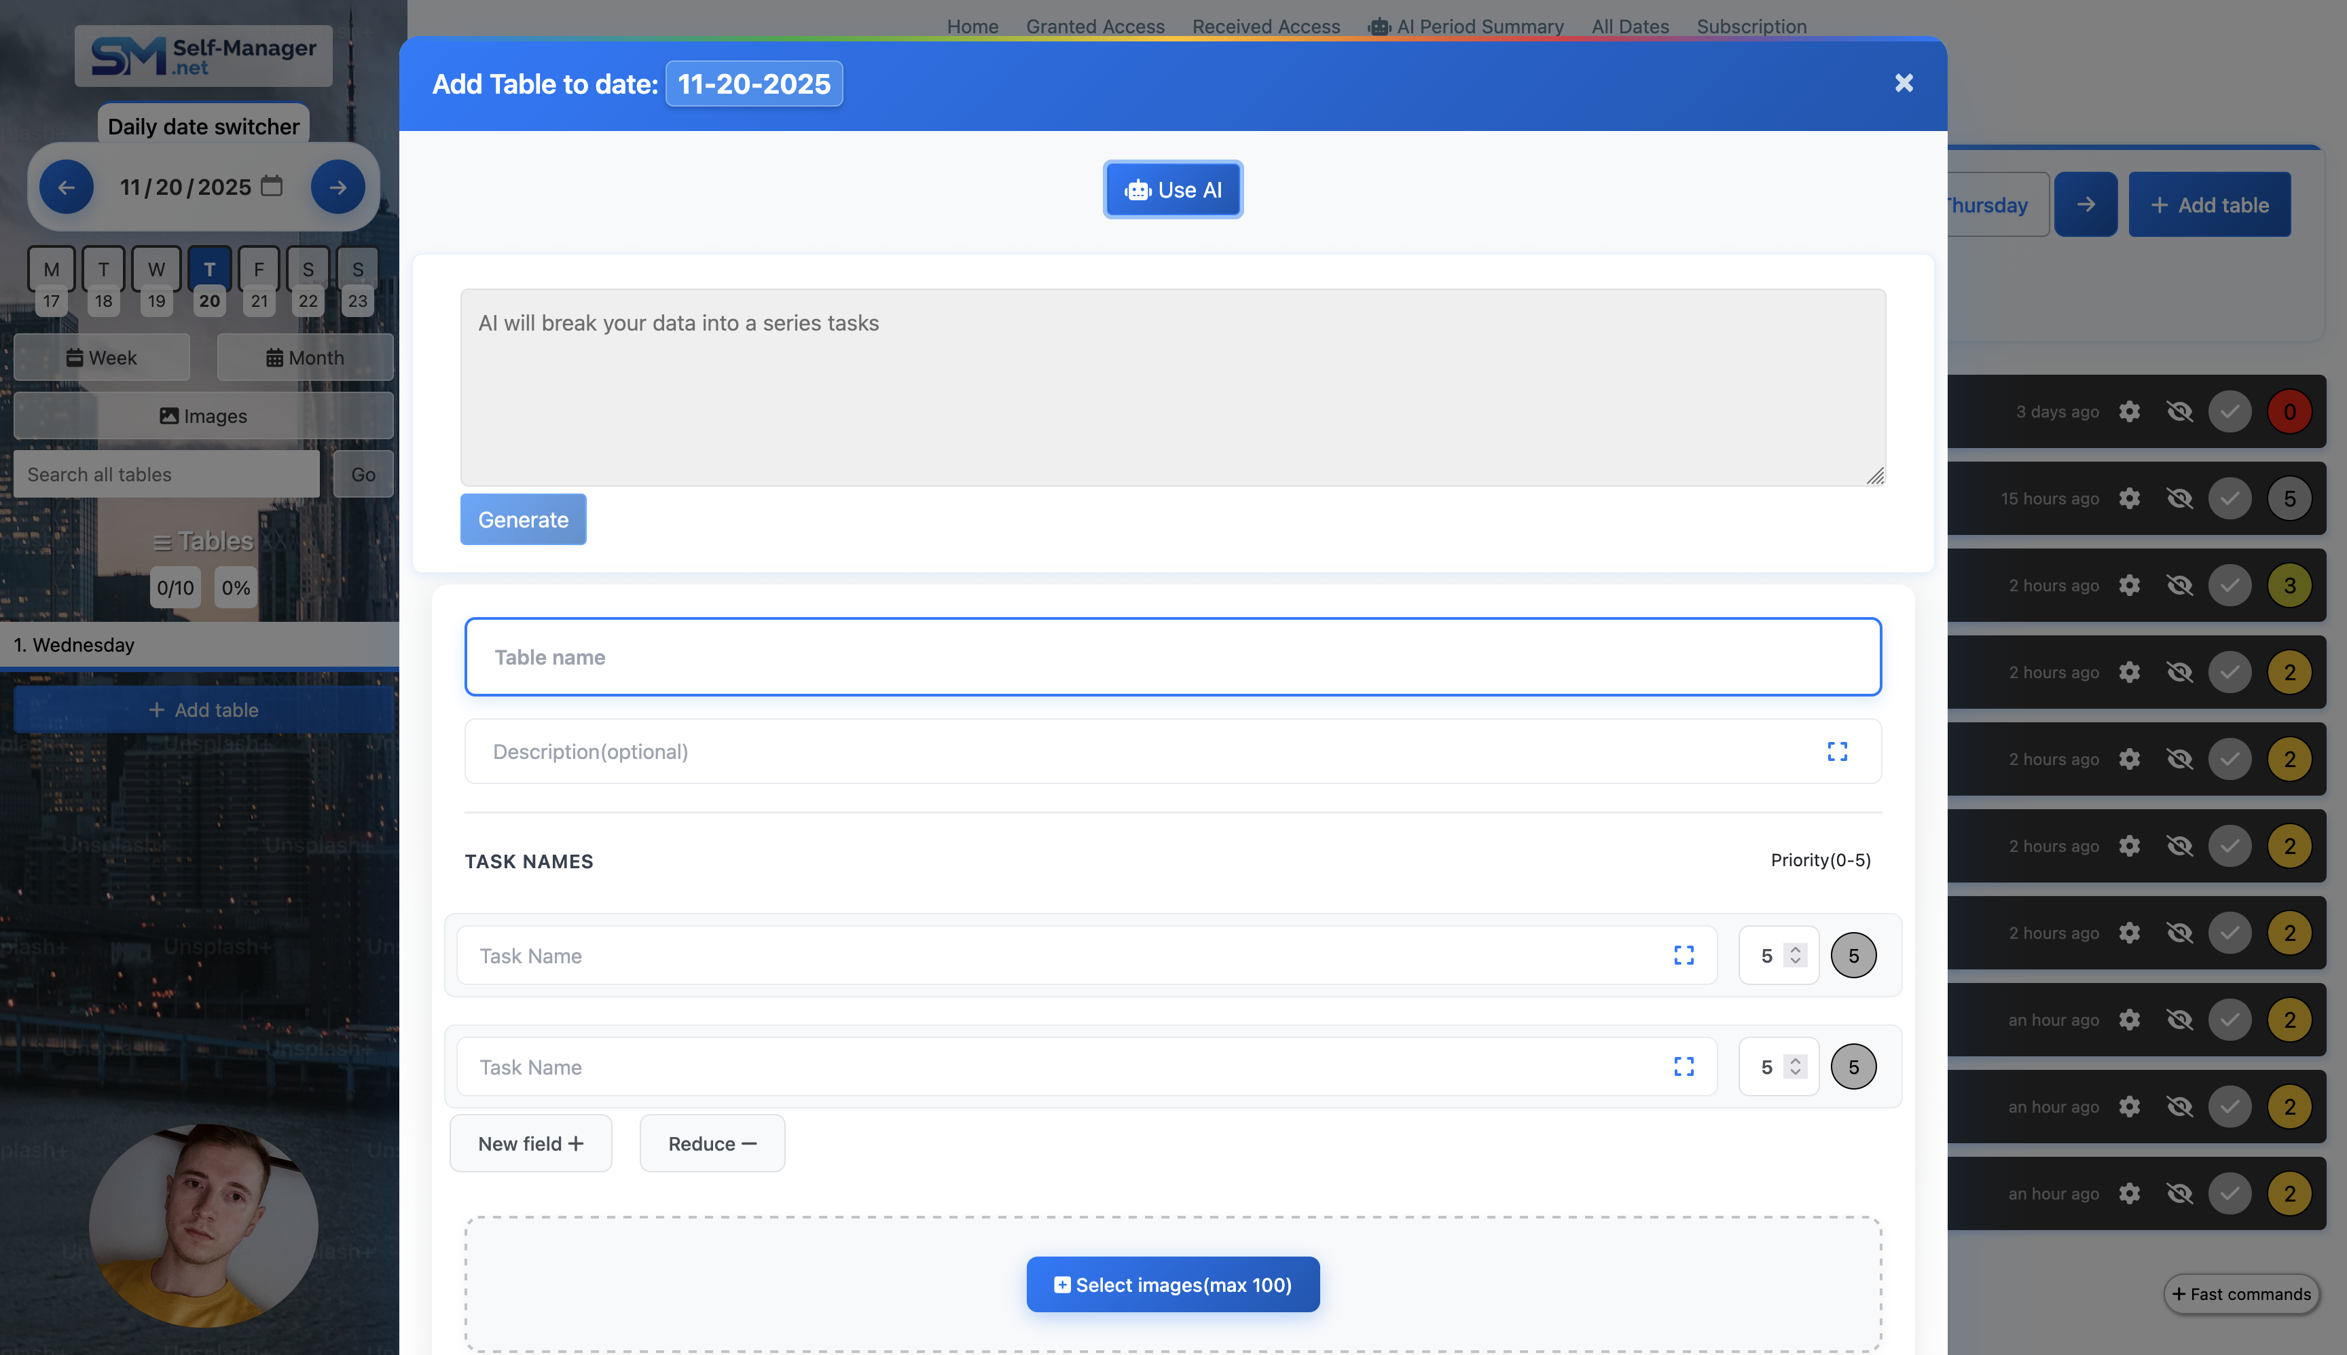The height and width of the screenshot is (1355, 2347).
Task: Adjust the second task's priority stepper arrows
Action: [x=1795, y=1066]
